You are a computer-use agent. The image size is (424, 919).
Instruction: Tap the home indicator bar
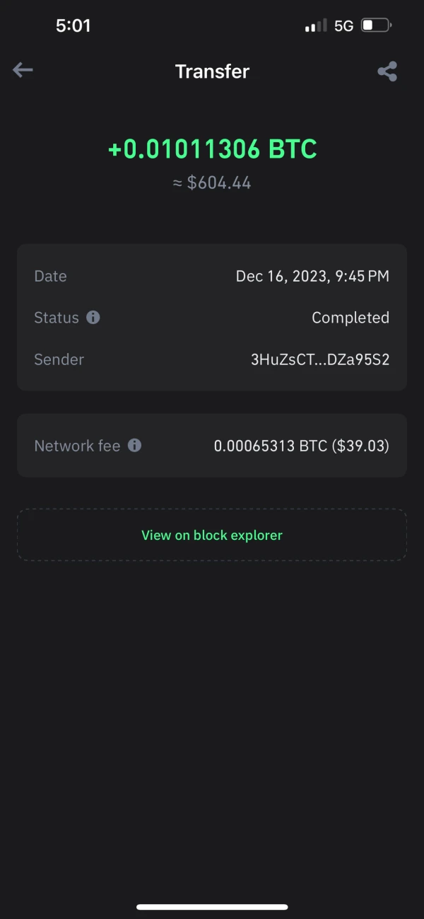(212, 906)
